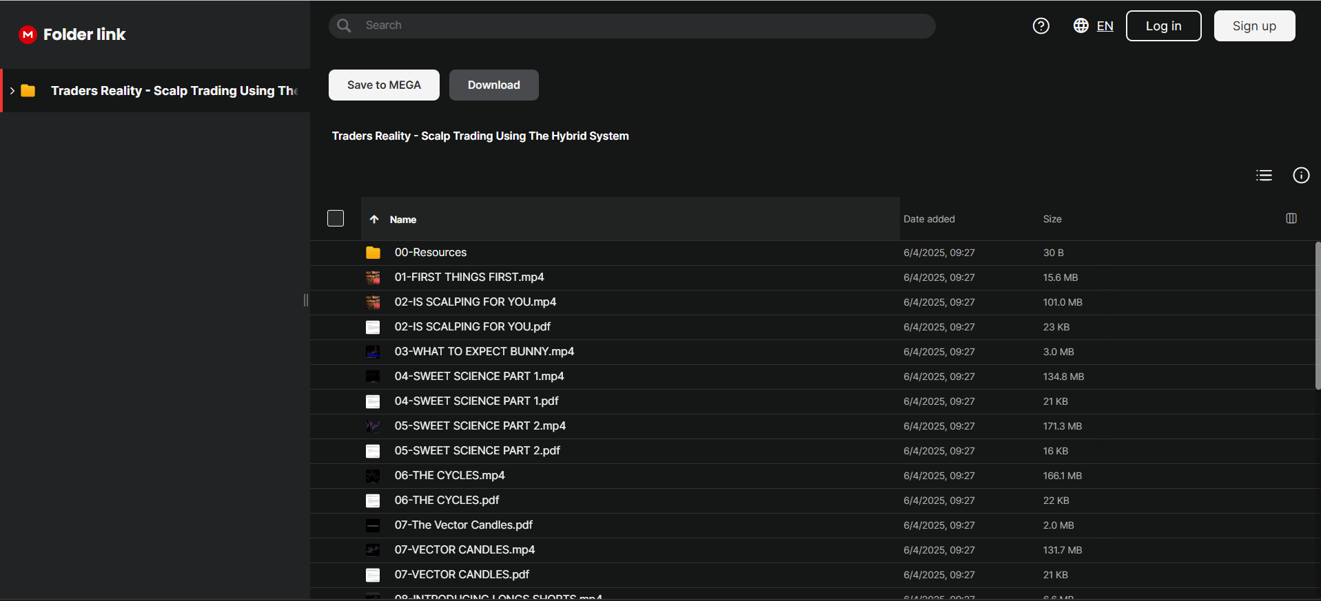Select 02-IS SCALPING FOR YOU.mp4 file name
1321x601 pixels.
click(475, 302)
